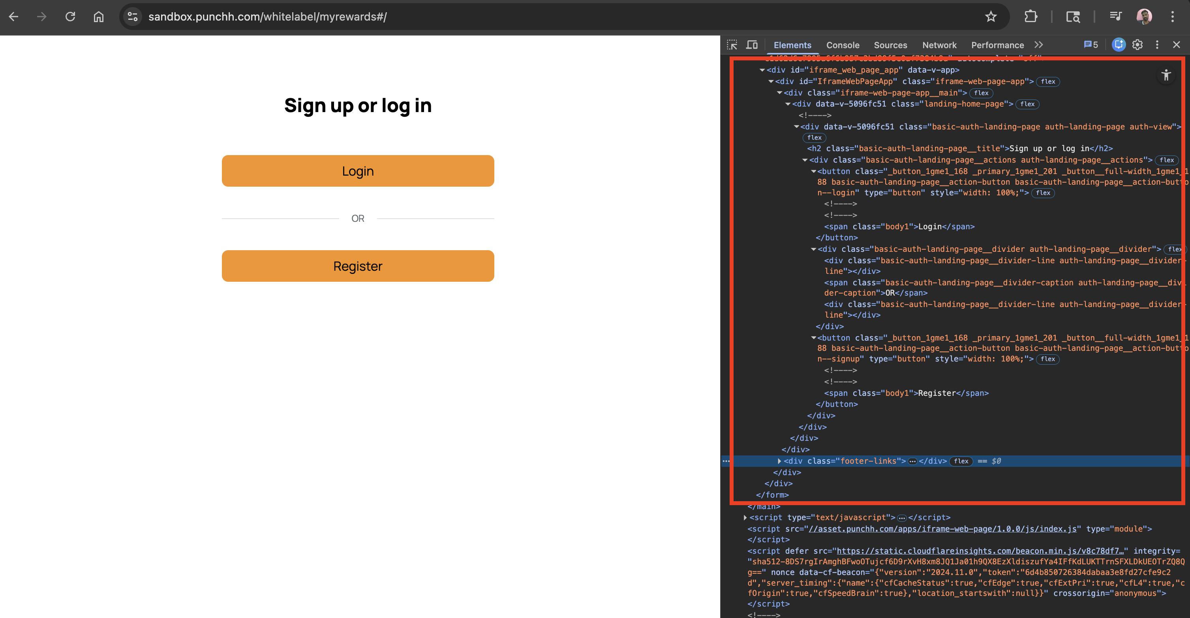Switch to the Sources tab
The width and height of the screenshot is (1190, 618).
click(890, 45)
